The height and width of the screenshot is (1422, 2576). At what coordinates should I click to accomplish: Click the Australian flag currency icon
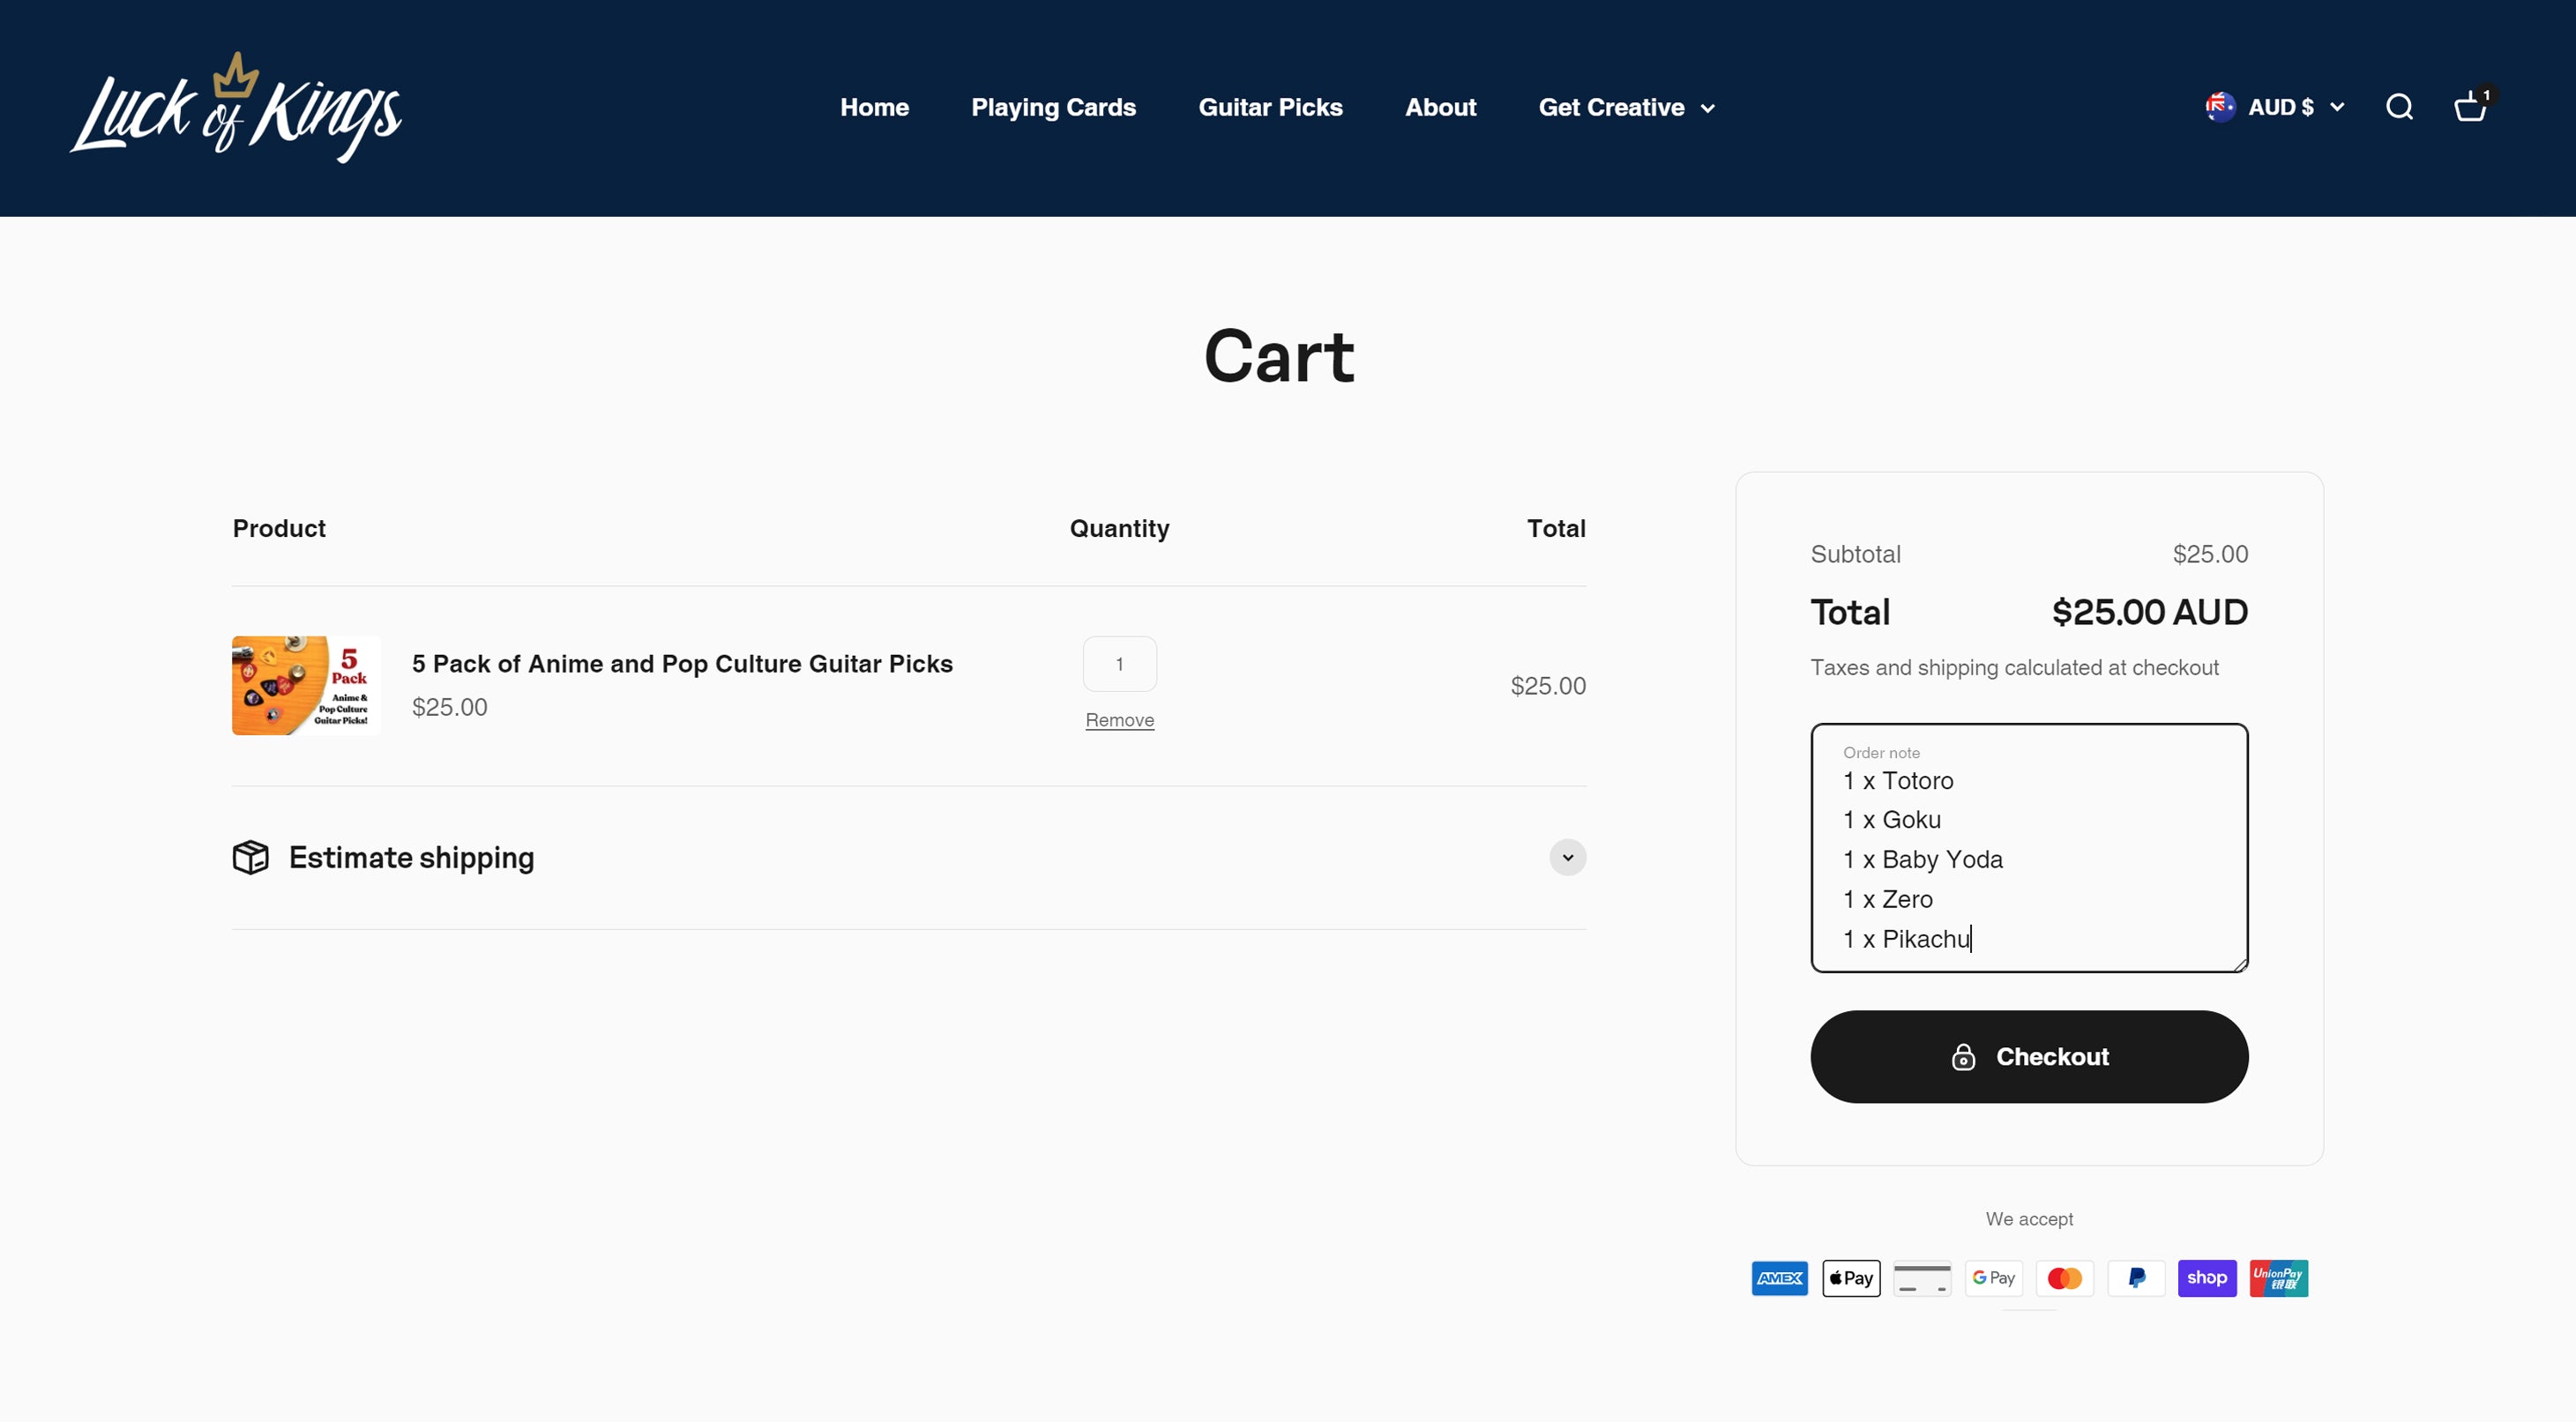click(2220, 107)
